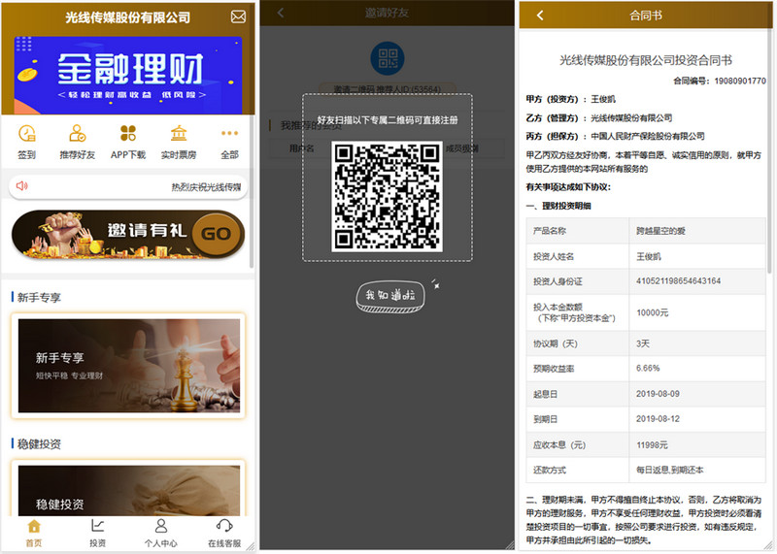Switch to 在线客服 headset tab

tap(224, 533)
